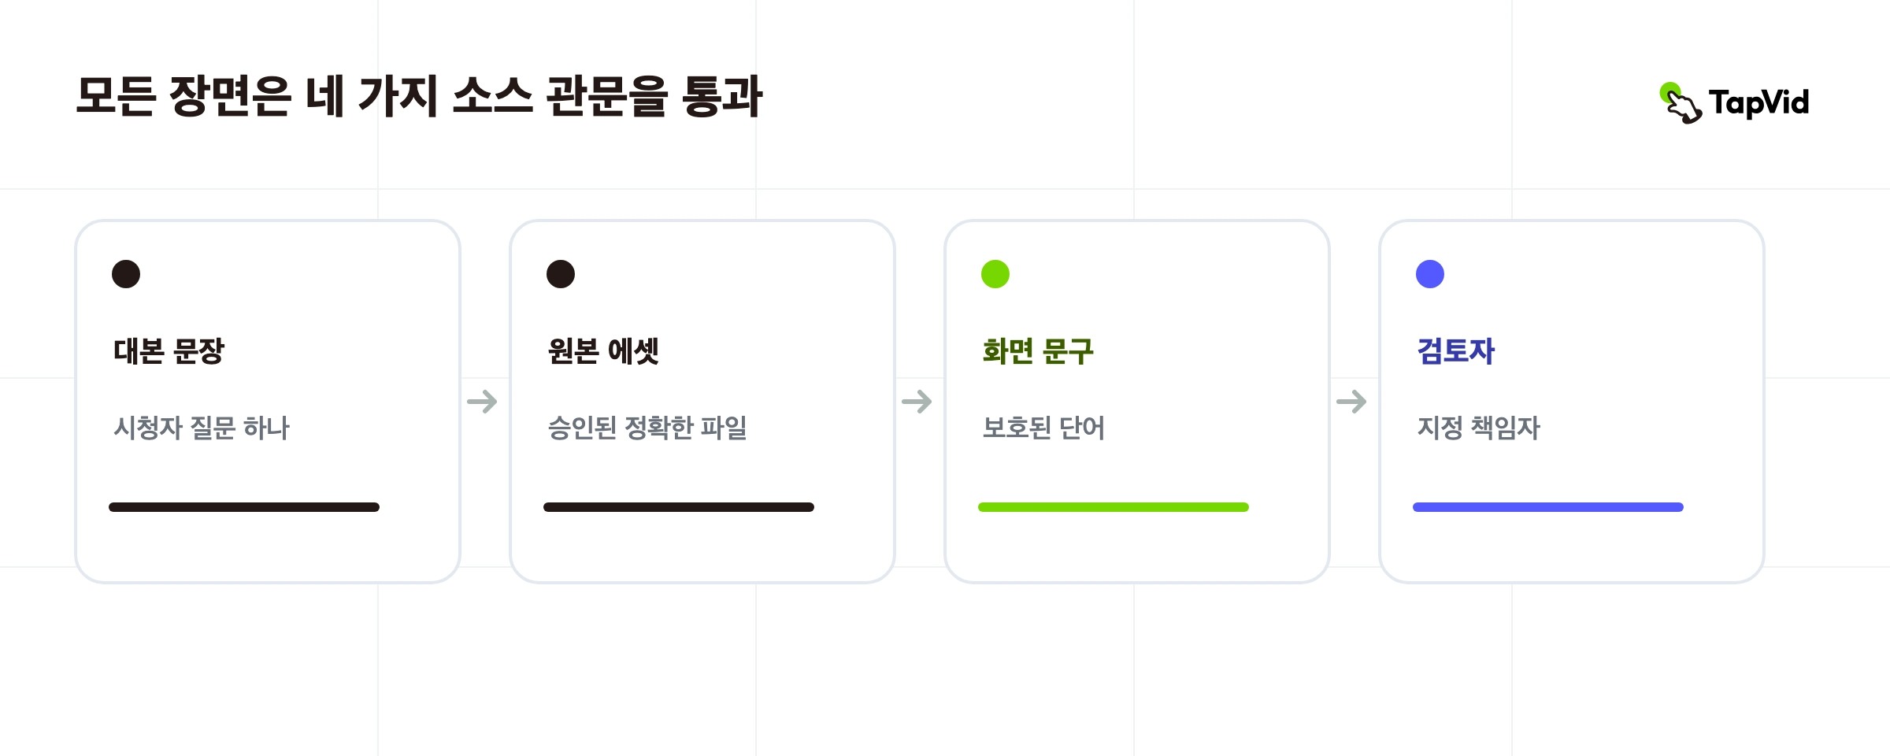
Task: Click the black dot on 원본 에셋 card
Action: [561, 274]
